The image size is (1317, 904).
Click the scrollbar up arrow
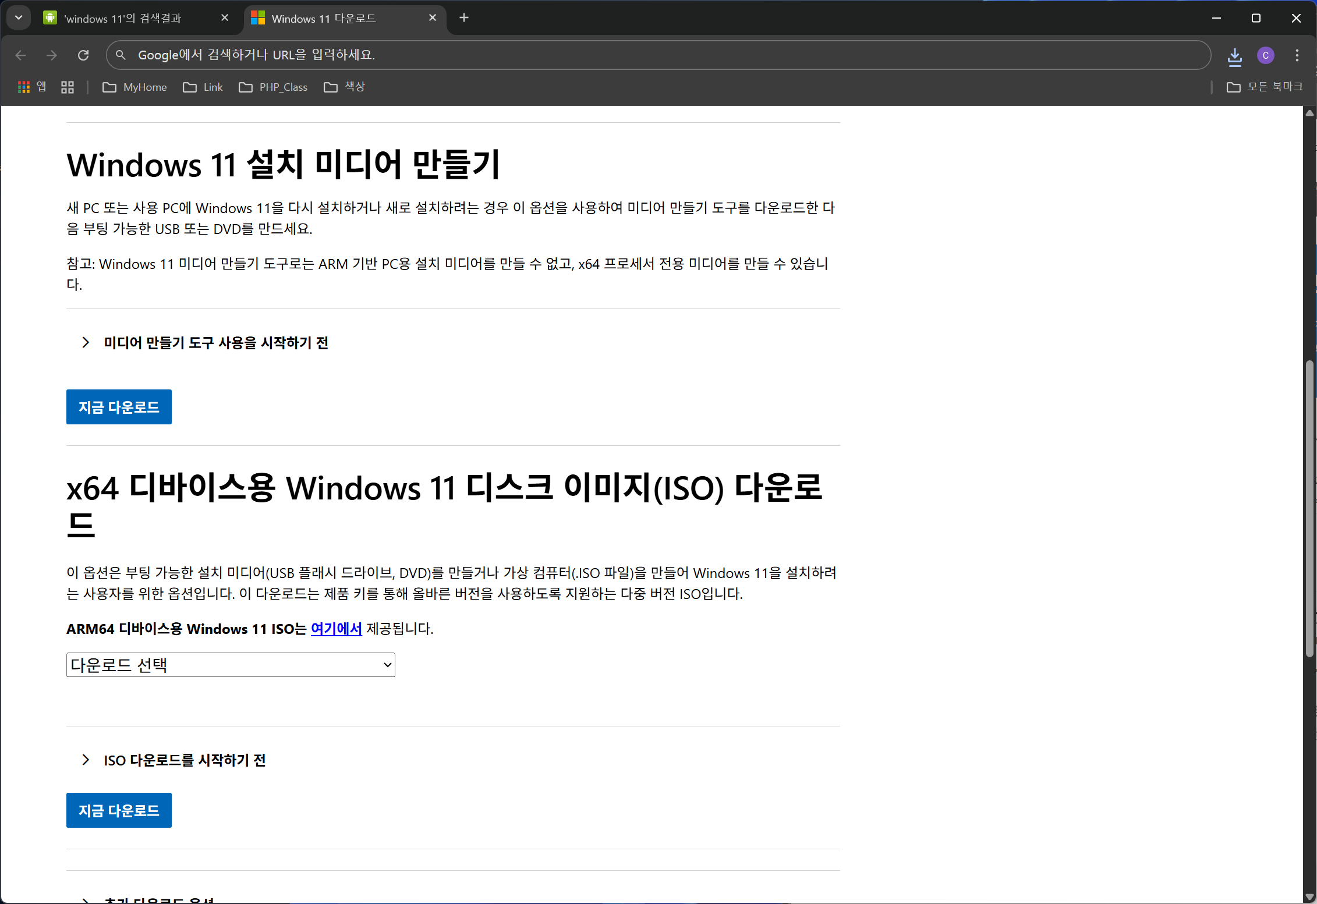click(x=1309, y=113)
